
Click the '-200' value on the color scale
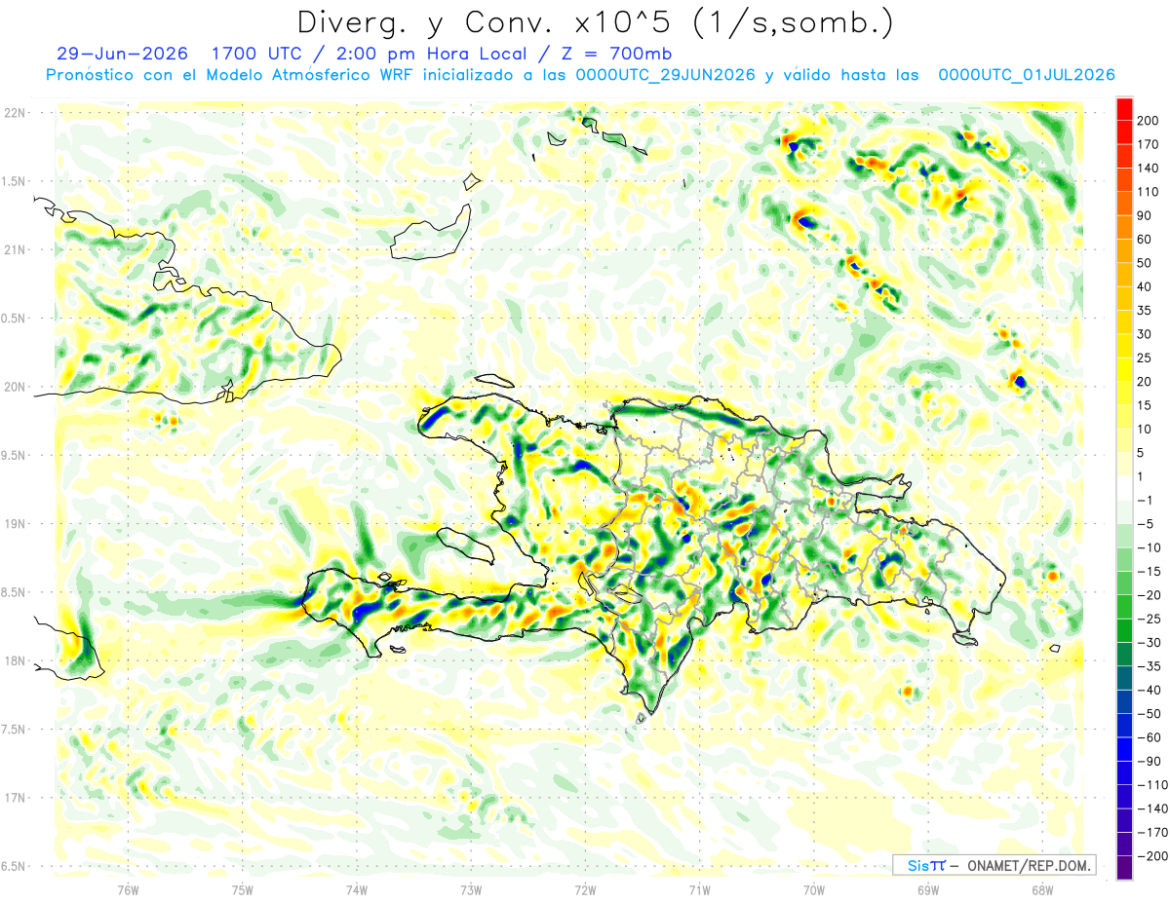coord(1154,856)
